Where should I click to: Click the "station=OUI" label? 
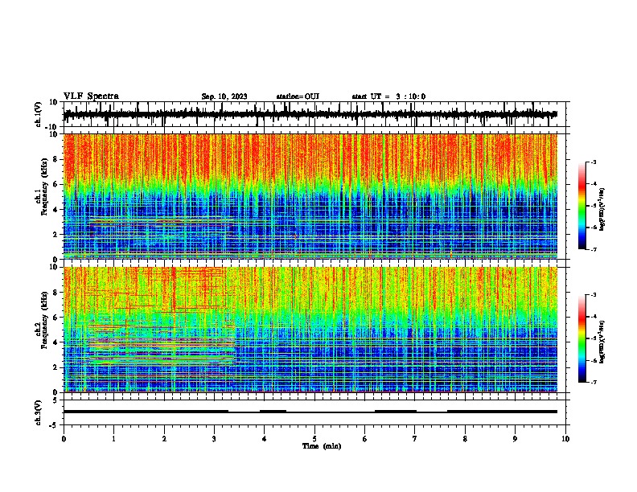point(298,96)
